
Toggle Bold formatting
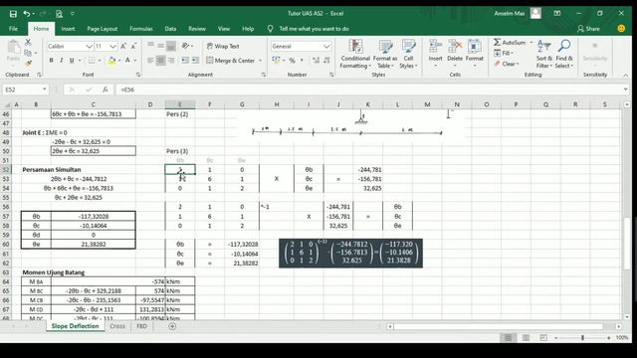pos(51,61)
